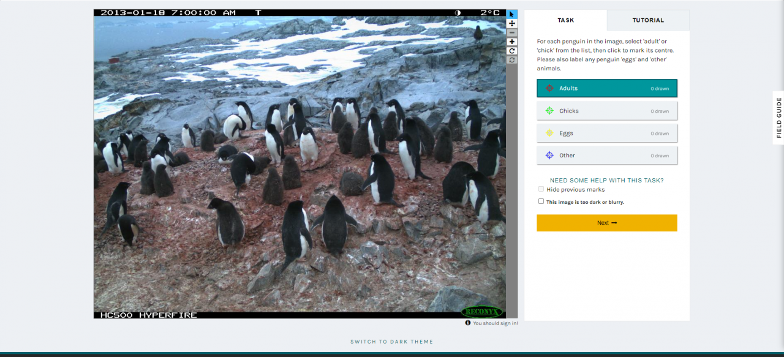The image size is (784, 357).
Task: Click Chicks '0 drawn' count
Action: click(660, 111)
